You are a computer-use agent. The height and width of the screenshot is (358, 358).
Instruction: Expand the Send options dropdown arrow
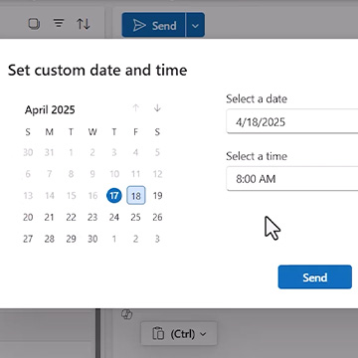coord(195,25)
